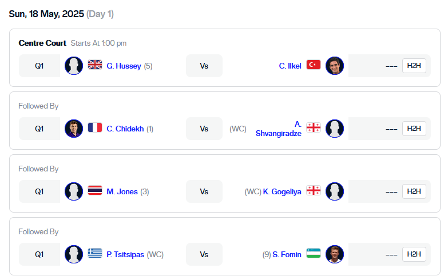Click the Greek flag beside P. Tsitsipas
Viewport: 444px width, 276px height.
(95, 253)
